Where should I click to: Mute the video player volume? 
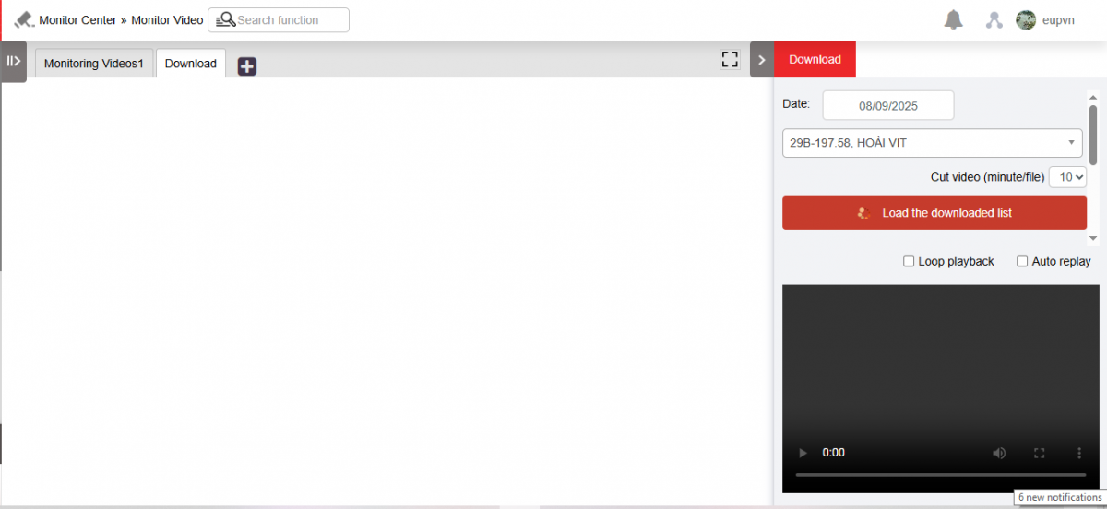point(999,453)
